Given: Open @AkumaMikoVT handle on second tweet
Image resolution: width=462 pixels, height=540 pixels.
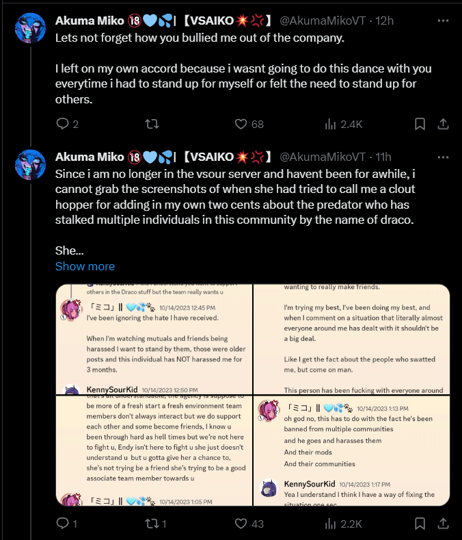Looking at the screenshot, I should 323,157.
